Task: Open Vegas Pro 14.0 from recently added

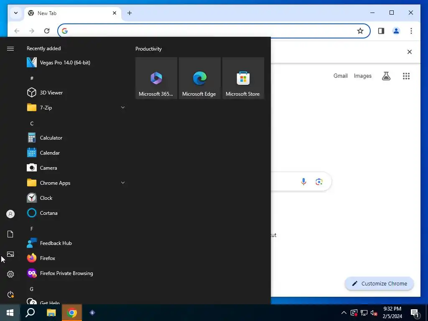Action: (76, 63)
